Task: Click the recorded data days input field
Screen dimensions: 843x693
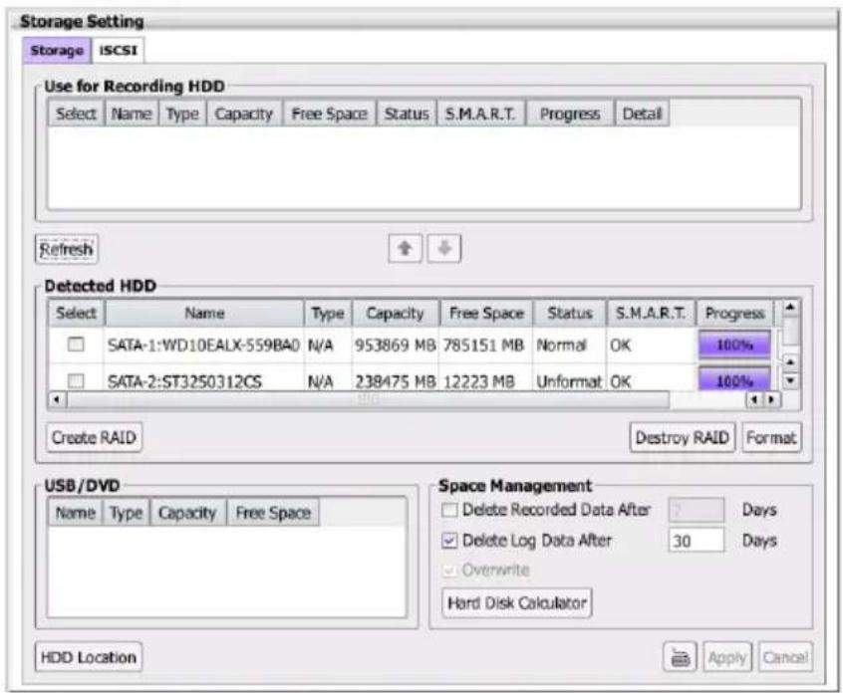Action: [697, 509]
